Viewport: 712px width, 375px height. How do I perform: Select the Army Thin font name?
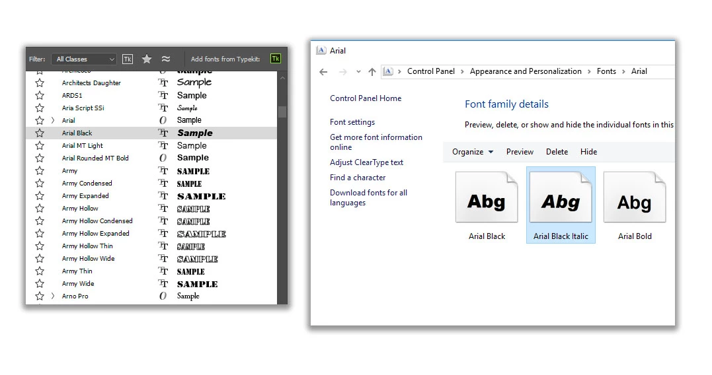pyautogui.click(x=77, y=271)
